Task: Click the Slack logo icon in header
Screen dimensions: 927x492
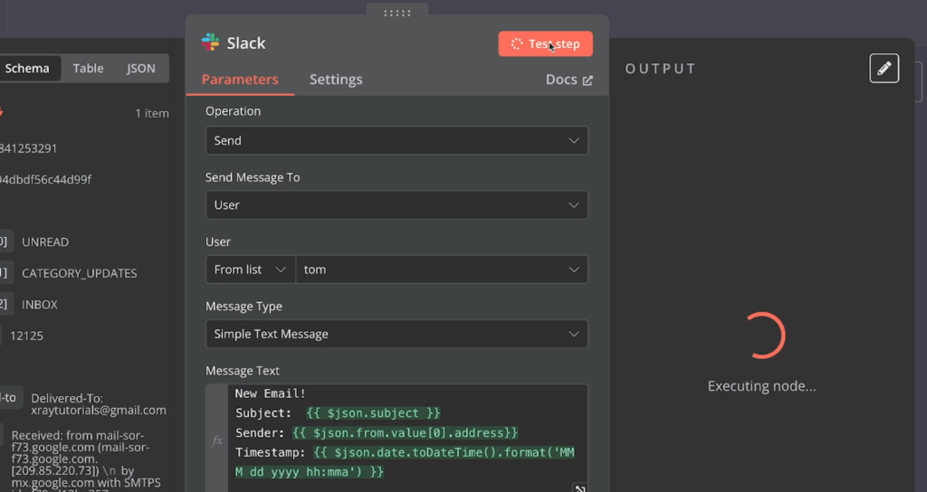Action: (210, 43)
